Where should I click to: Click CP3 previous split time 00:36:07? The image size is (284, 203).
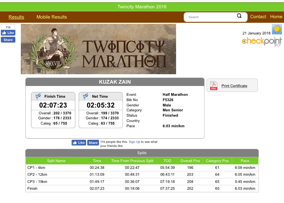pos(132,182)
